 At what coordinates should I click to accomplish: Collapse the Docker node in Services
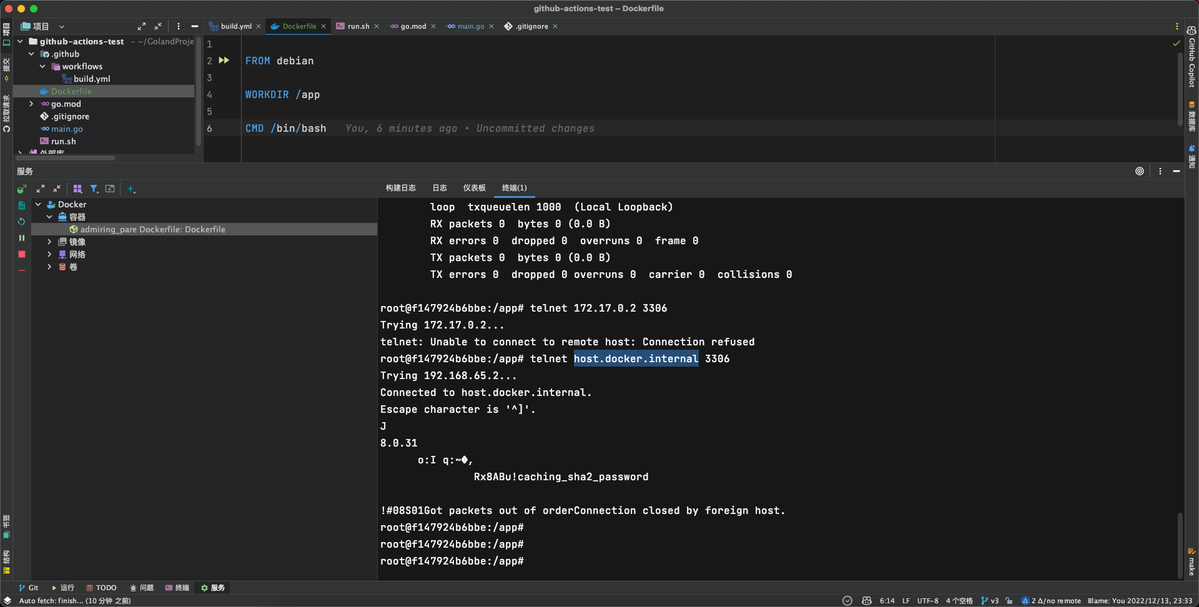coord(38,204)
